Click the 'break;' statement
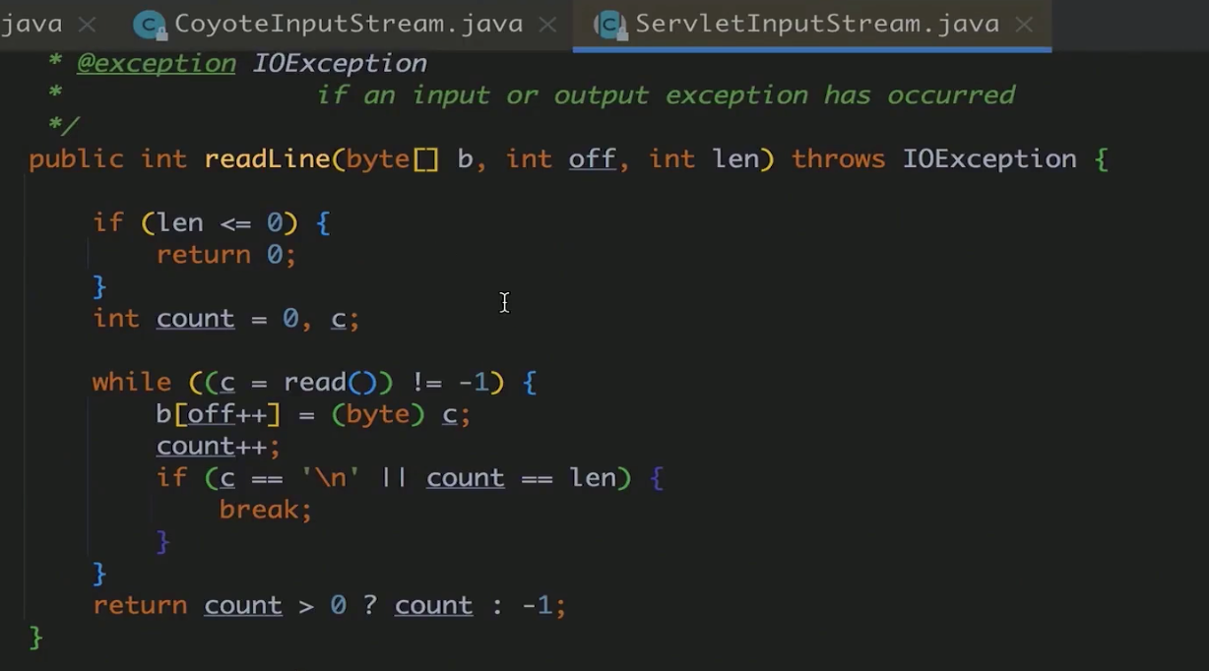The height and width of the screenshot is (671, 1209). click(x=266, y=510)
